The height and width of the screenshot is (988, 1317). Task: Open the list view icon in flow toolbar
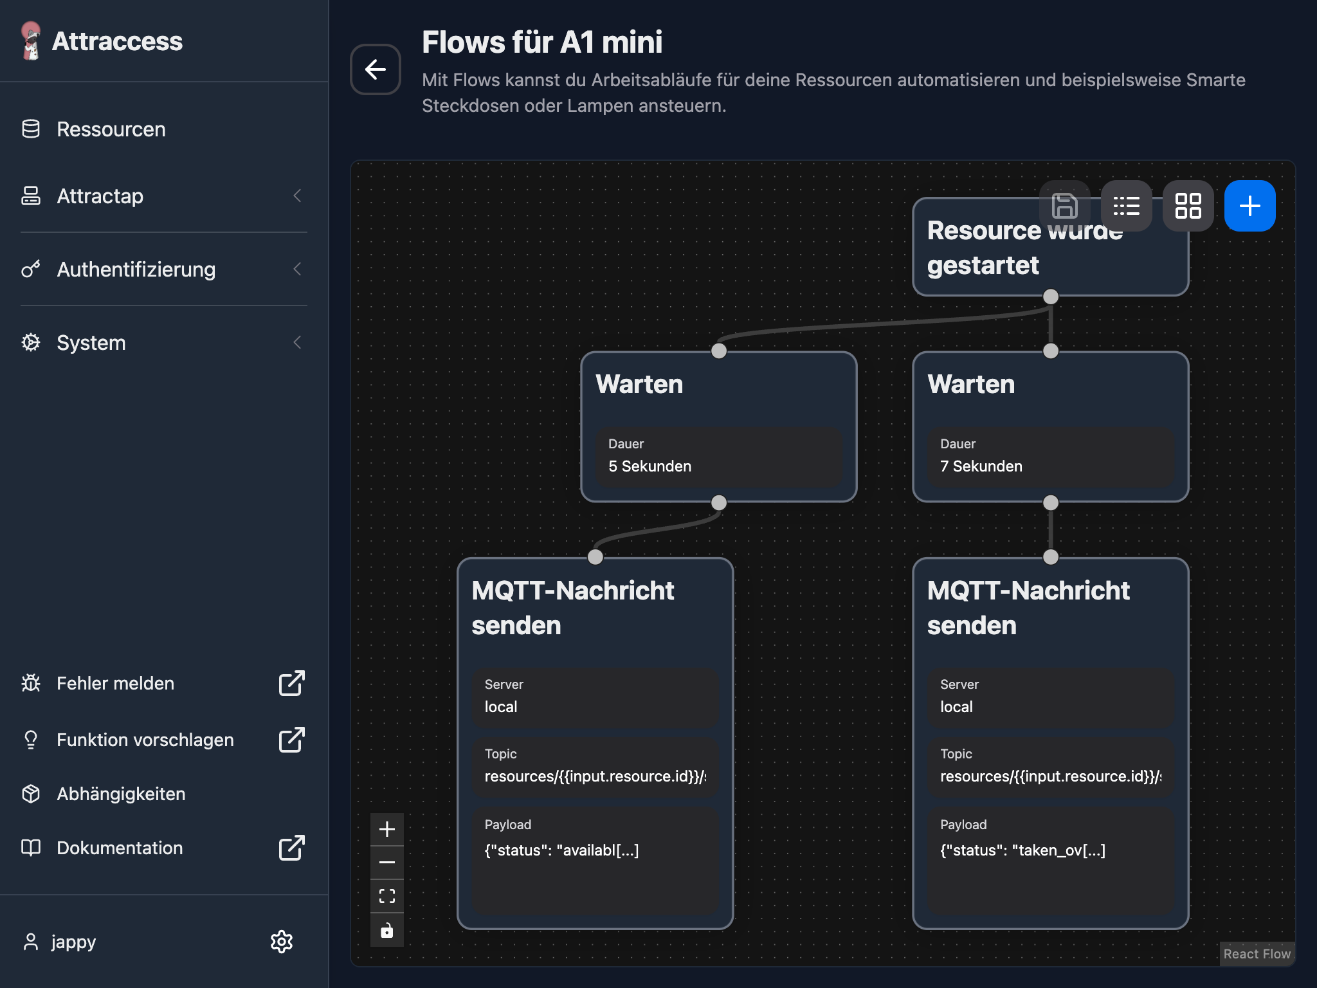pyautogui.click(x=1126, y=206)
